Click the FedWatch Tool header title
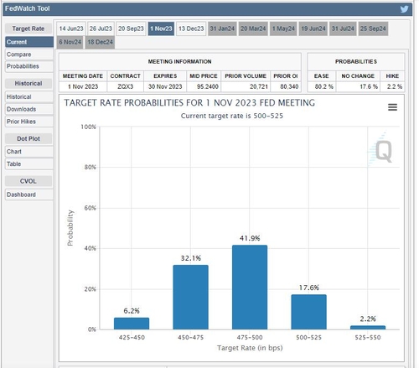 [28, 8]
